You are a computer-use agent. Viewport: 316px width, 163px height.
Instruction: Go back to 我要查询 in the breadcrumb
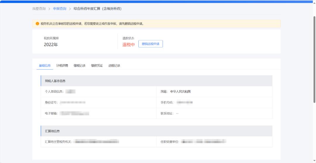pos(39,9)
